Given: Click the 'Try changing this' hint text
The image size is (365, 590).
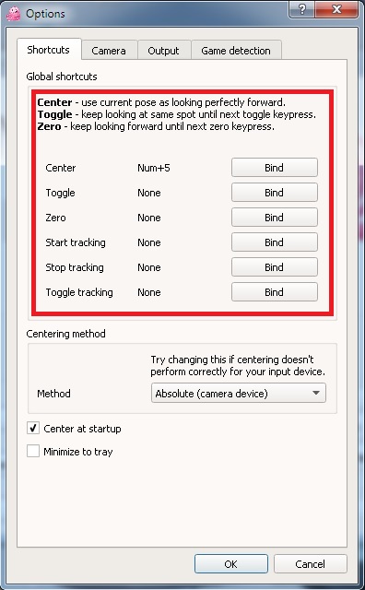Looking at the screenshot, I should 238,365.
